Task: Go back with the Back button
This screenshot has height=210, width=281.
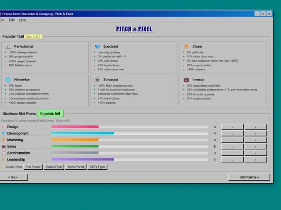Action: coord(13,177)
